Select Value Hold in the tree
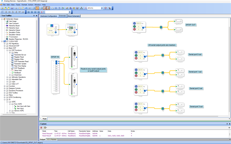Viewport: 231px width, 144px height. 18,71
